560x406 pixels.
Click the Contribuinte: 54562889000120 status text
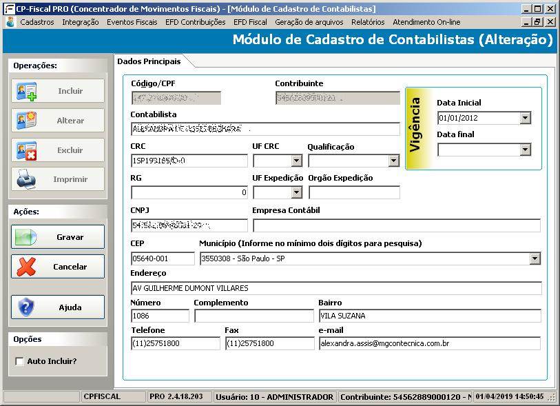coord(405,397)
